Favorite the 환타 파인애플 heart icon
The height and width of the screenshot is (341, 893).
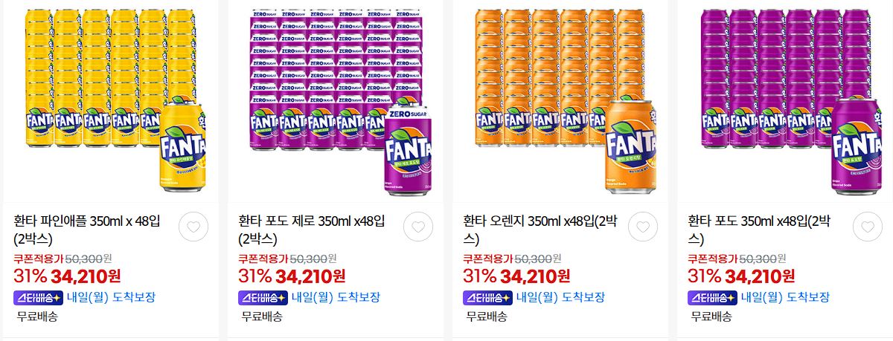pos(193,227)
